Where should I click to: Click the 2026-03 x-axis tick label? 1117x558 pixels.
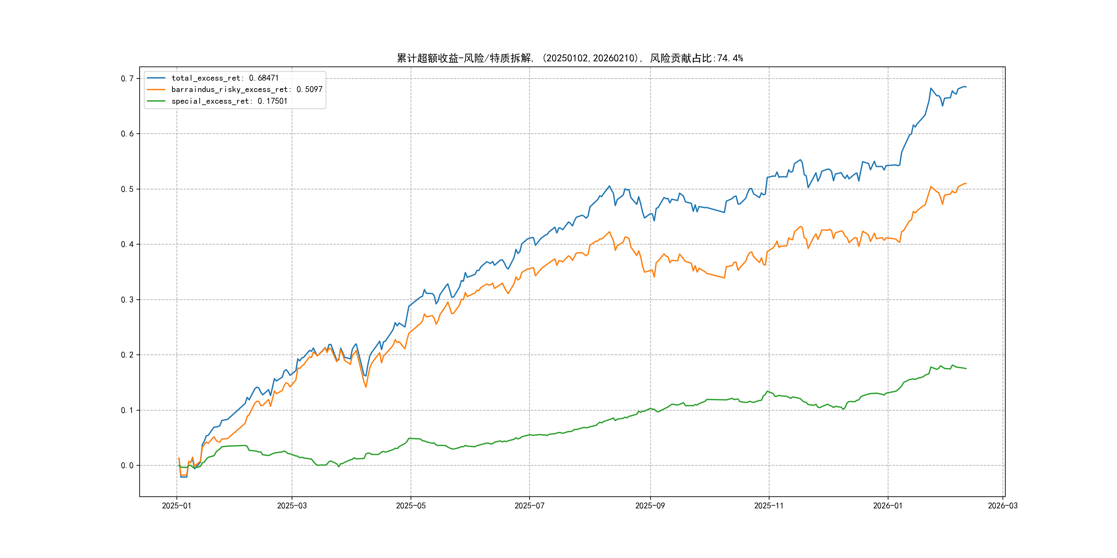coord(1003,506)
